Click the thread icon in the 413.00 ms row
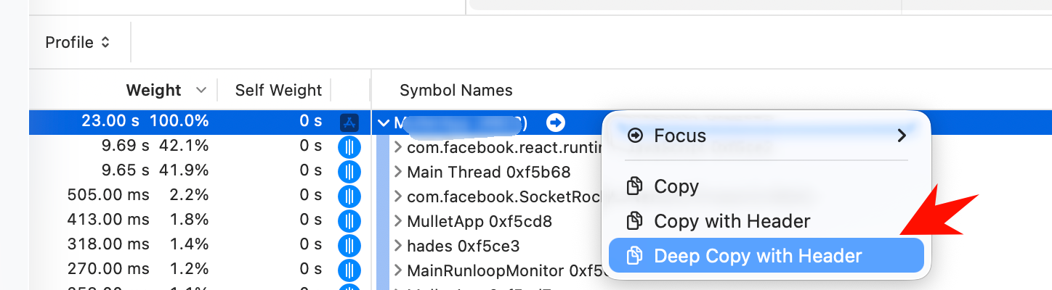 point(349,220)
